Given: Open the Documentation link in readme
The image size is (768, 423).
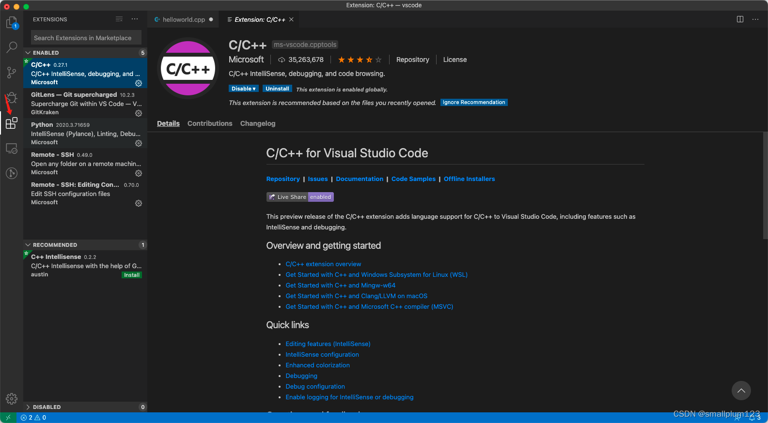Looking at the screenshot, I should (360, 179).
